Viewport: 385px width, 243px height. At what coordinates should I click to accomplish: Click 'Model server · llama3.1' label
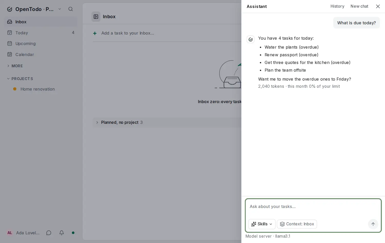click(268, 236)
